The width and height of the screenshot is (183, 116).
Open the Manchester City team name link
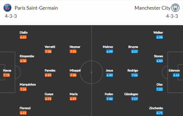(x=153, y=8)
